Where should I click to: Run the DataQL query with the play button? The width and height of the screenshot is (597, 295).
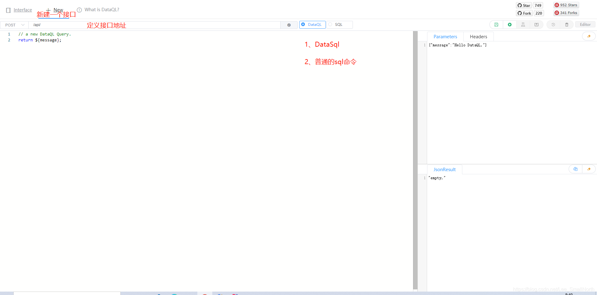pyautogui.click(x=510, y=25)
